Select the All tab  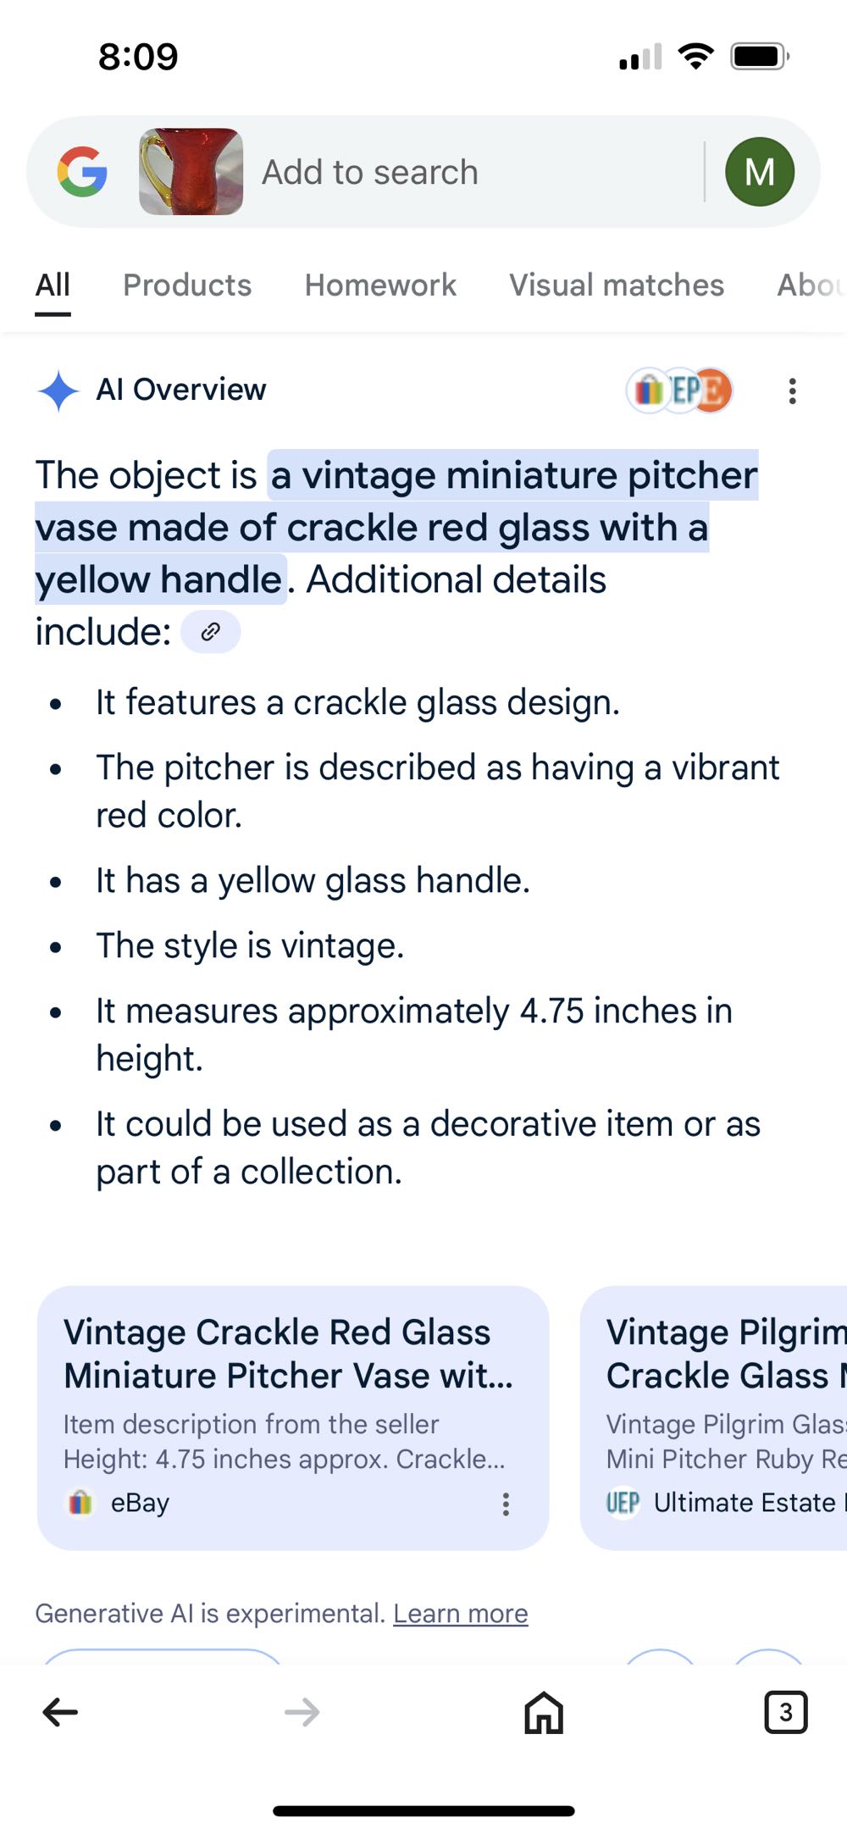(53, 285)
